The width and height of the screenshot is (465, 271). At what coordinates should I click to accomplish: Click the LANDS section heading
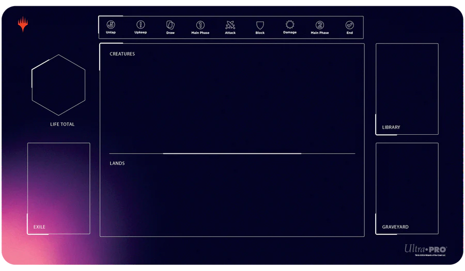click(117, 164)
